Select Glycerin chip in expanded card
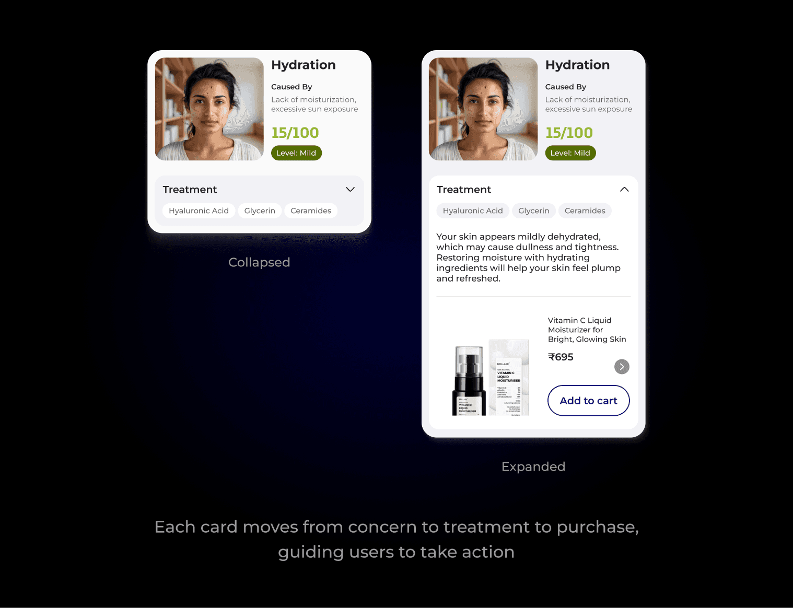The width and height of the screenshot is (793, 608). tap(534, 211)
